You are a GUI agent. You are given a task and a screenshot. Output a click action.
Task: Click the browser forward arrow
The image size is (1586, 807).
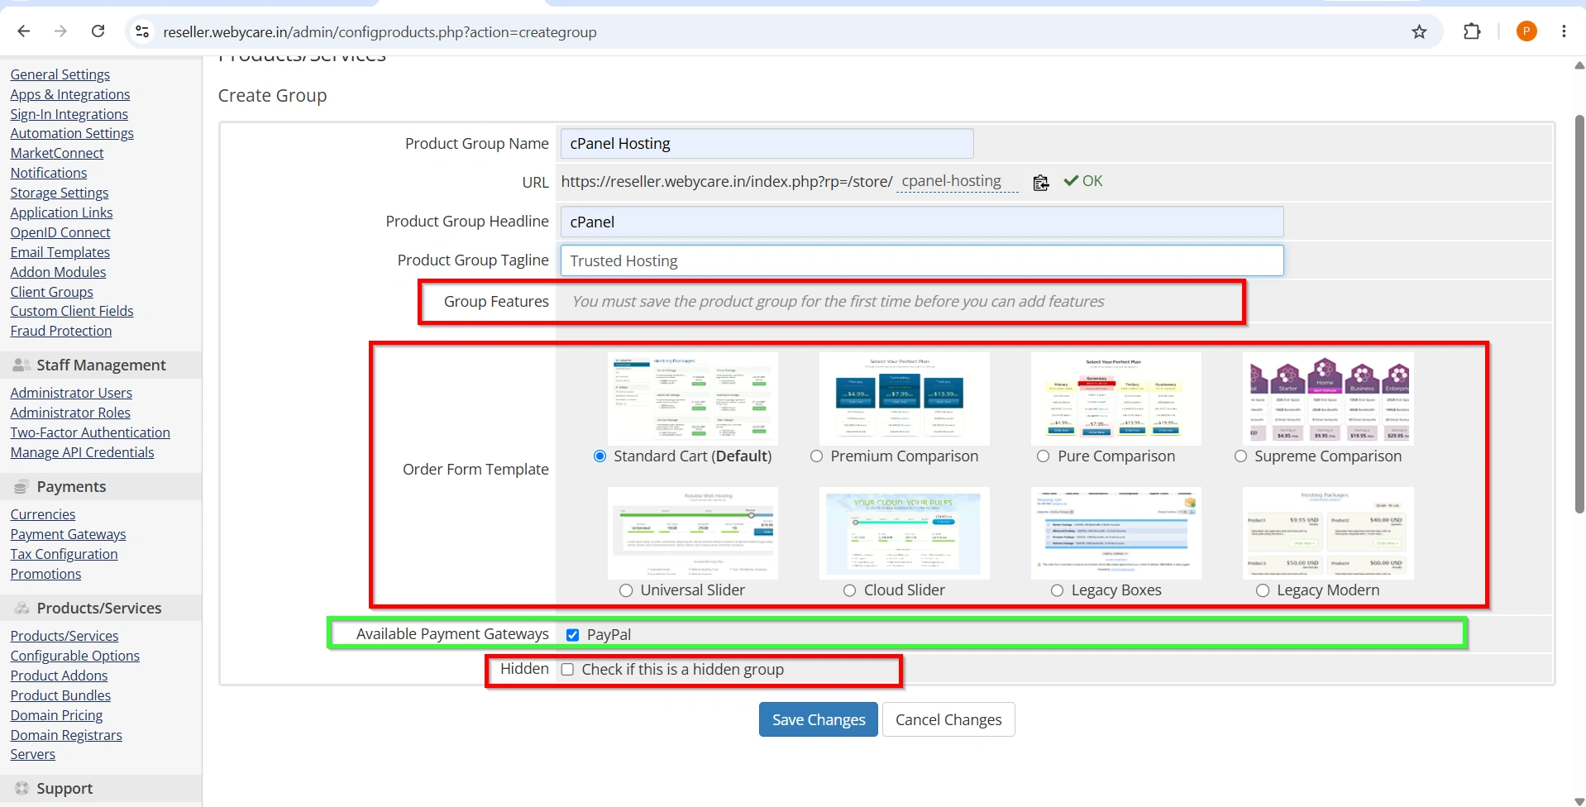(60, 31)
